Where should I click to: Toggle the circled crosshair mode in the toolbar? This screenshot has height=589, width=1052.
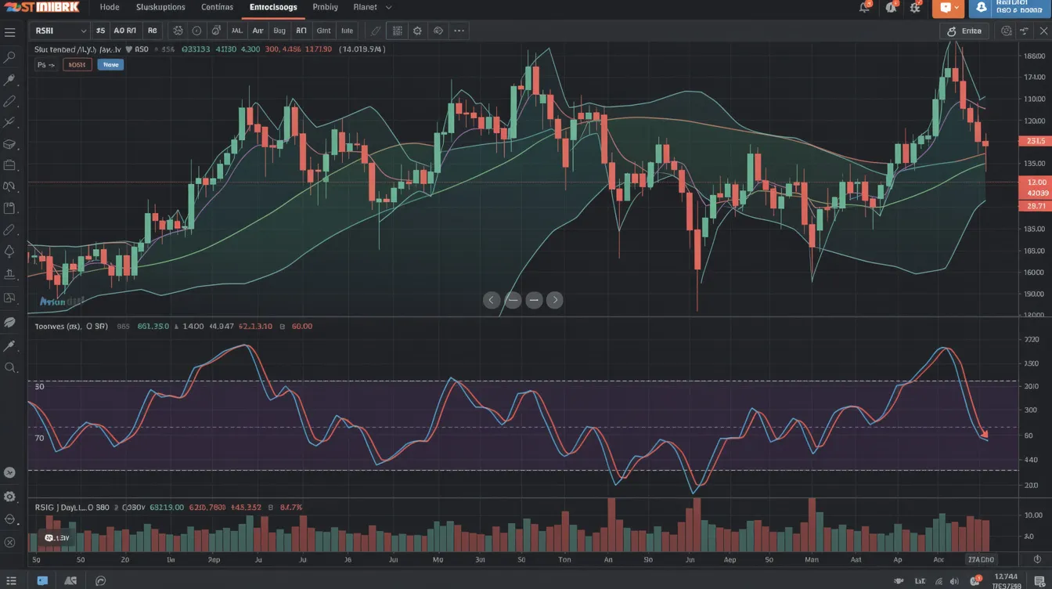tap(196, 31)
